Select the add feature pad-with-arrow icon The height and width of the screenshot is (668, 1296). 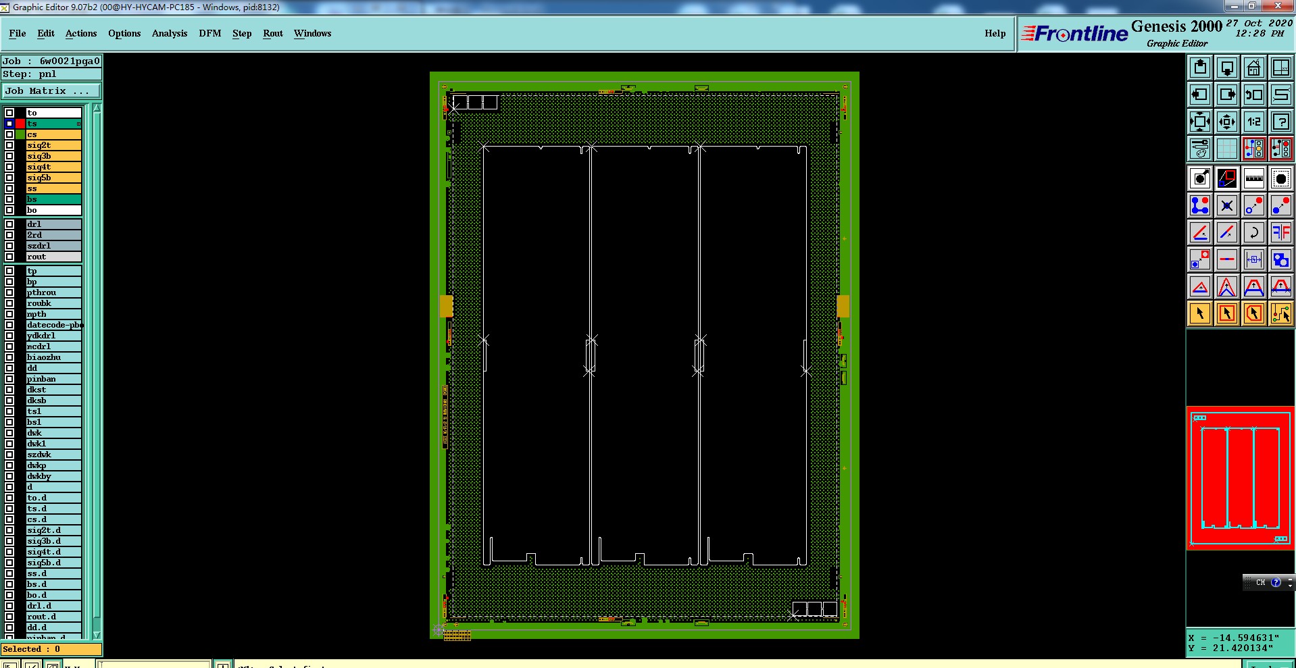1200,178
